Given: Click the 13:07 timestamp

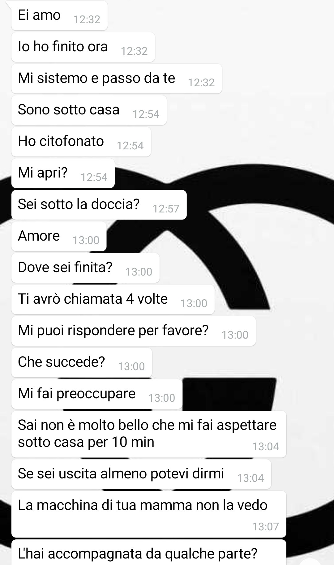Looking at the screenshot, I should [266, 526].
